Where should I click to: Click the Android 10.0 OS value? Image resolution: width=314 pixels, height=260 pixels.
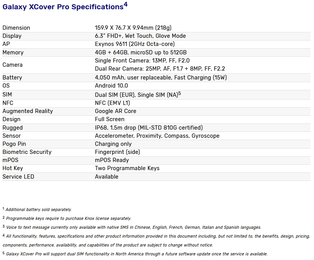pos(111,86)
